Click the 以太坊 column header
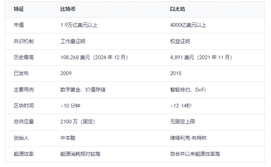The height and width of the screenshot is (167, 271). coord(177,9)
